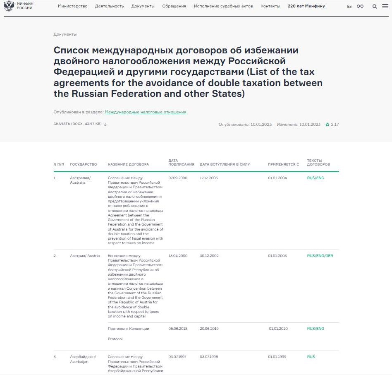This screenshot has width=392, height=375.
Task: Click the Опубликовано: 10.01.2023 date
Action: (x=245, y=124)
